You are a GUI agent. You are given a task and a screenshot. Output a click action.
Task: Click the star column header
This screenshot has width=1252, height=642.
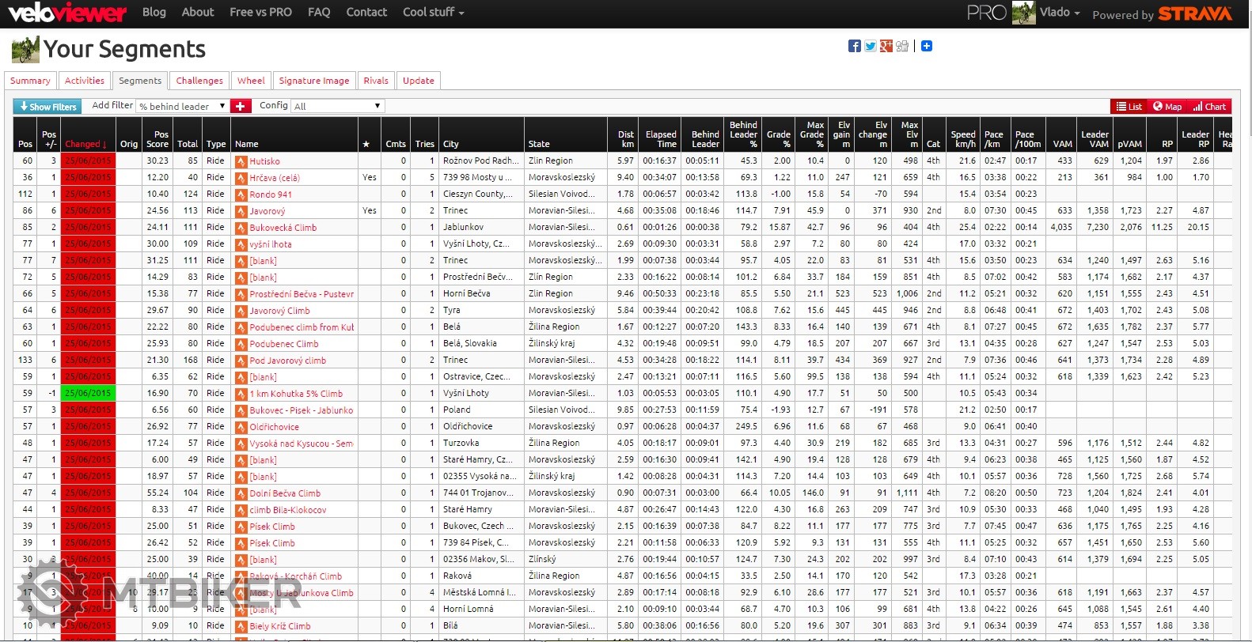(x=366, y=144)
